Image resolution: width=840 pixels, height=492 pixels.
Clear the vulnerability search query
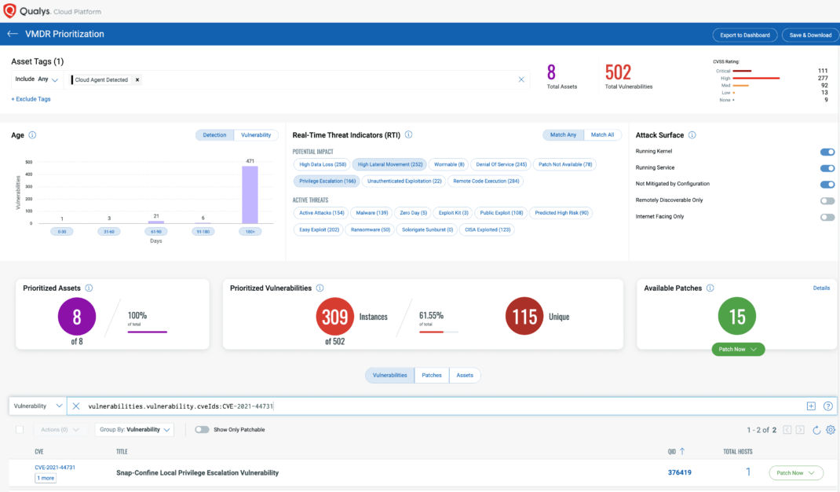click(x=76, y=406)
